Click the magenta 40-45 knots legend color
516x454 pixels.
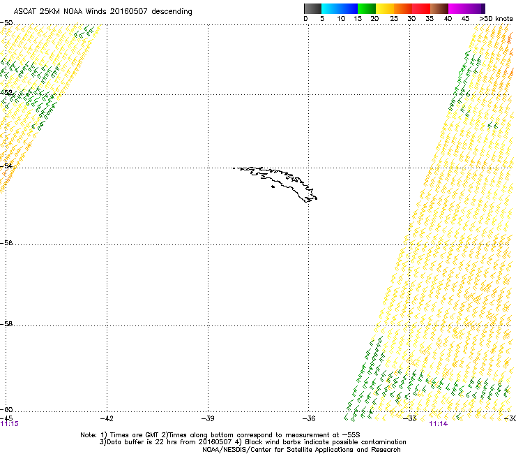(457, 8)
